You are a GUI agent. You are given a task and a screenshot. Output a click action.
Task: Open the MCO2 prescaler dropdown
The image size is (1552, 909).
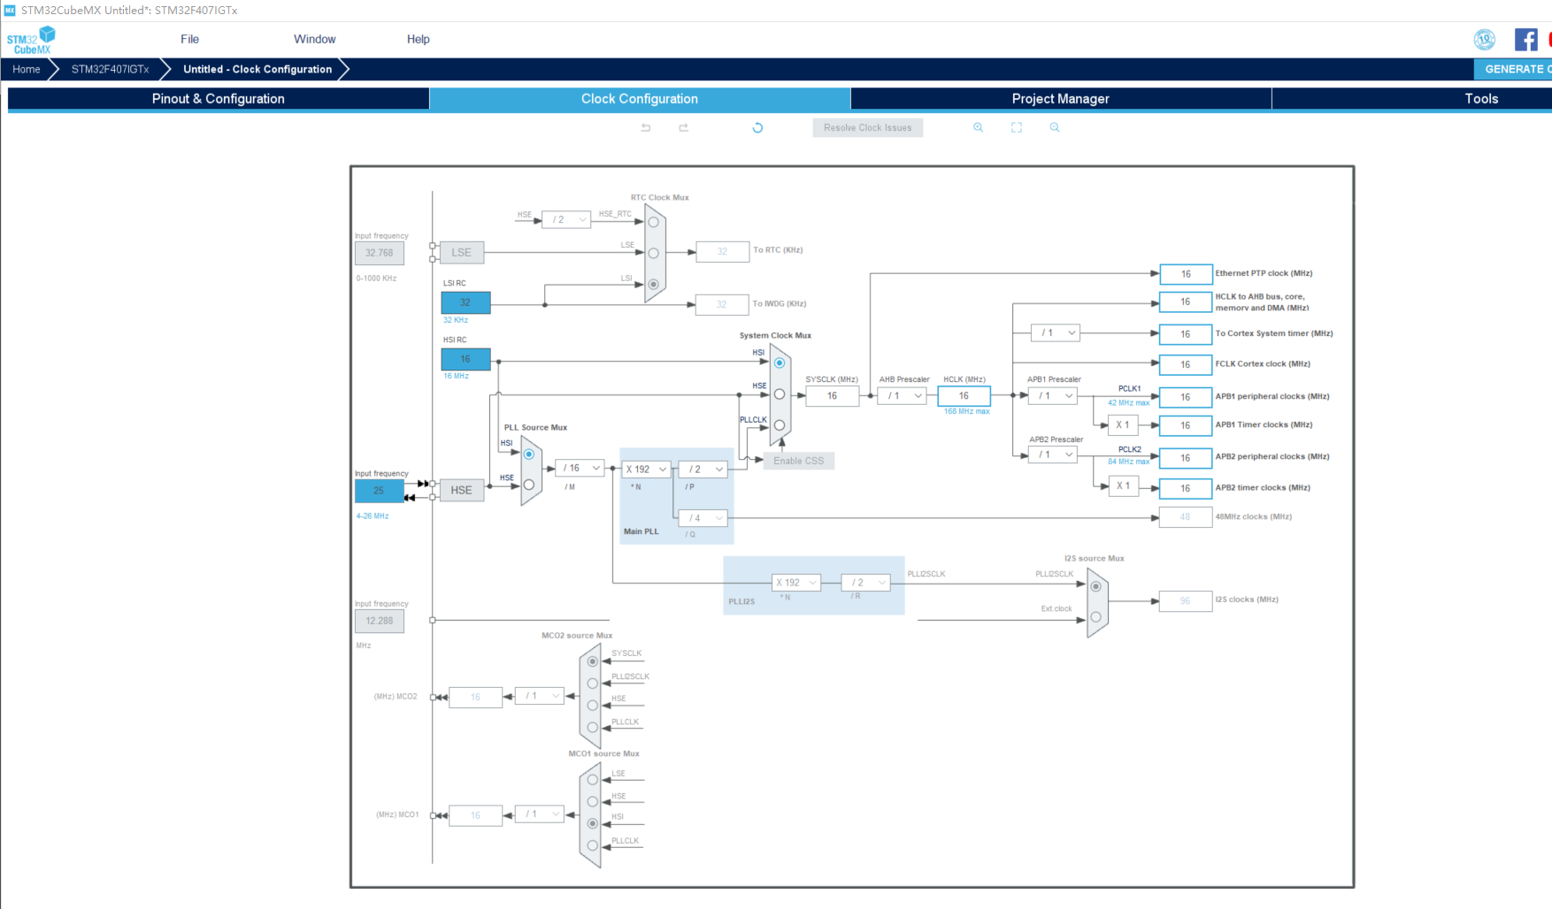(539, 696)
